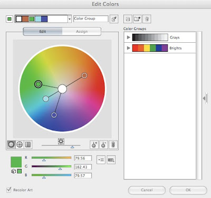This screenshot has width=211, height=198.
Task: Click the Add Color tool icon
Action: [x=94, y=145]
